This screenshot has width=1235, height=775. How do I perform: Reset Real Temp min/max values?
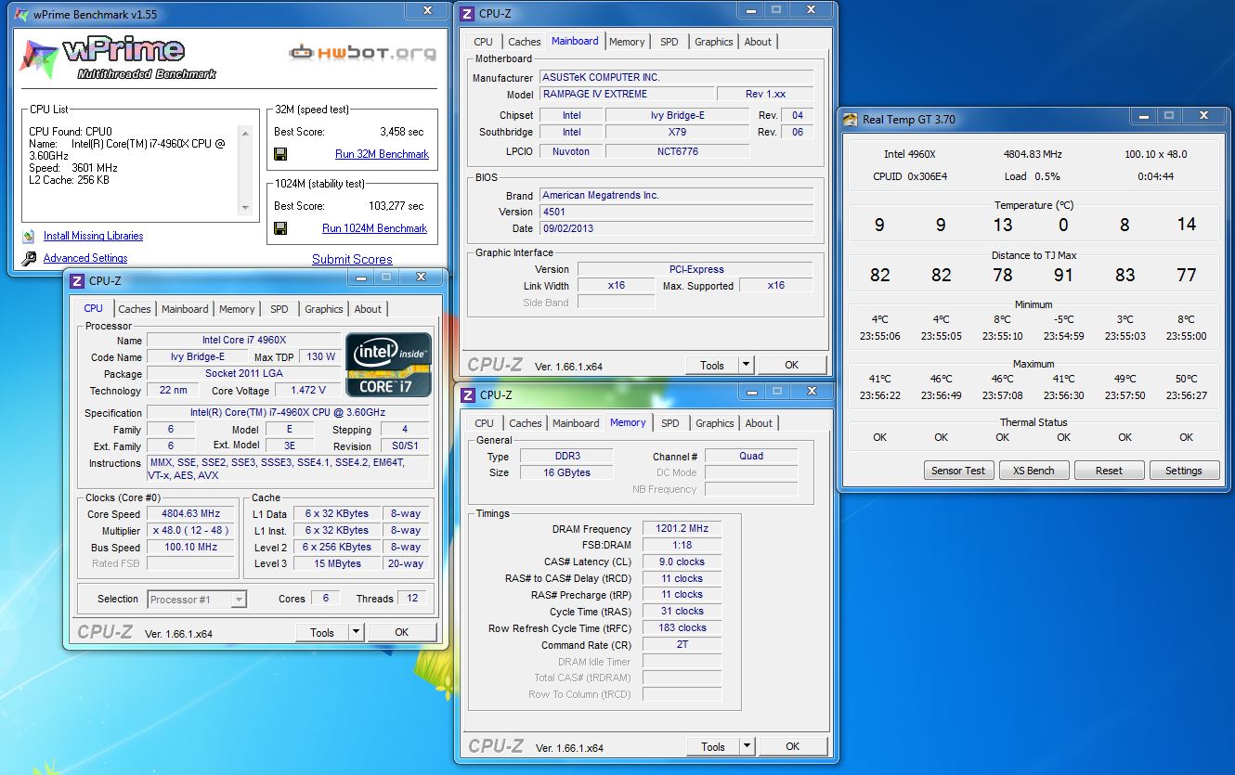[x=1109, y=471]
